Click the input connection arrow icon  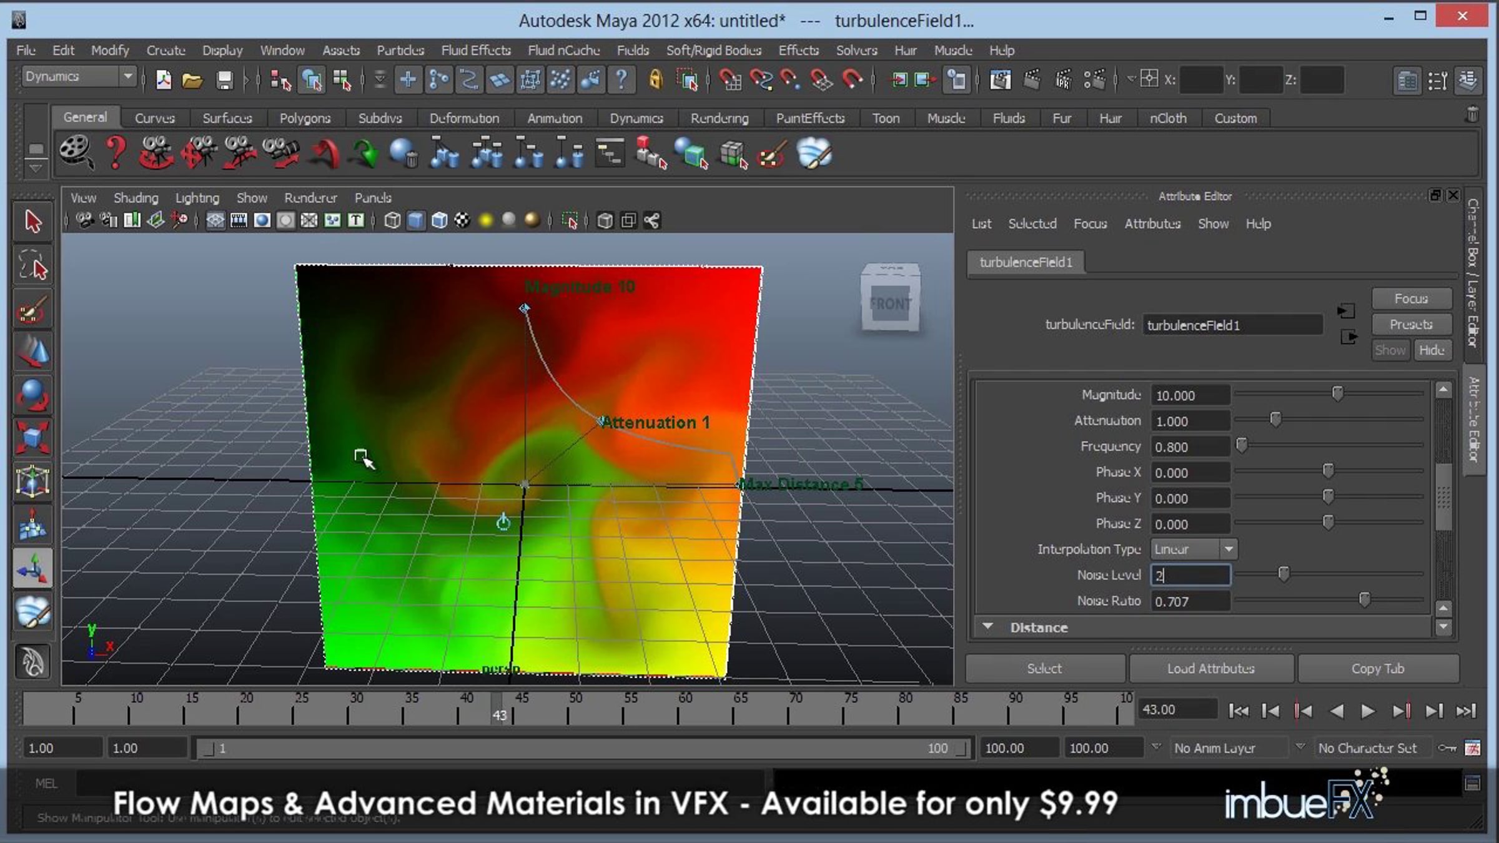tap(1347, 311)
